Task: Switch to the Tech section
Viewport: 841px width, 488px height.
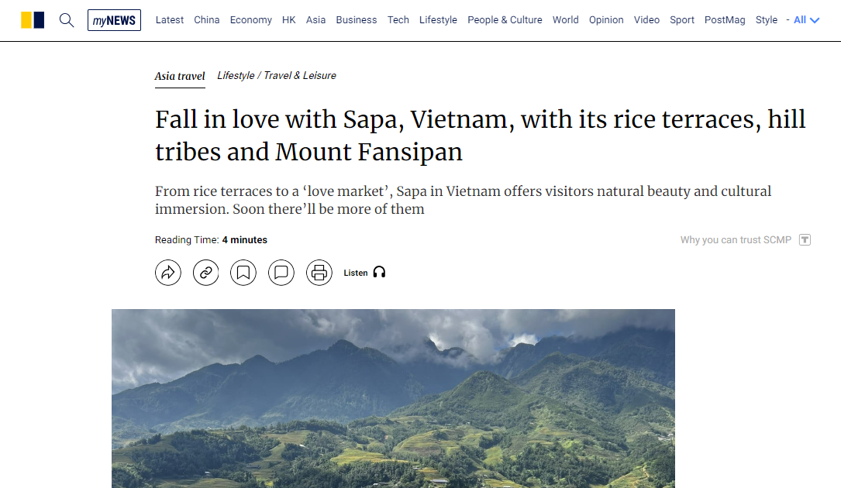Action: [x=398, y=20]
